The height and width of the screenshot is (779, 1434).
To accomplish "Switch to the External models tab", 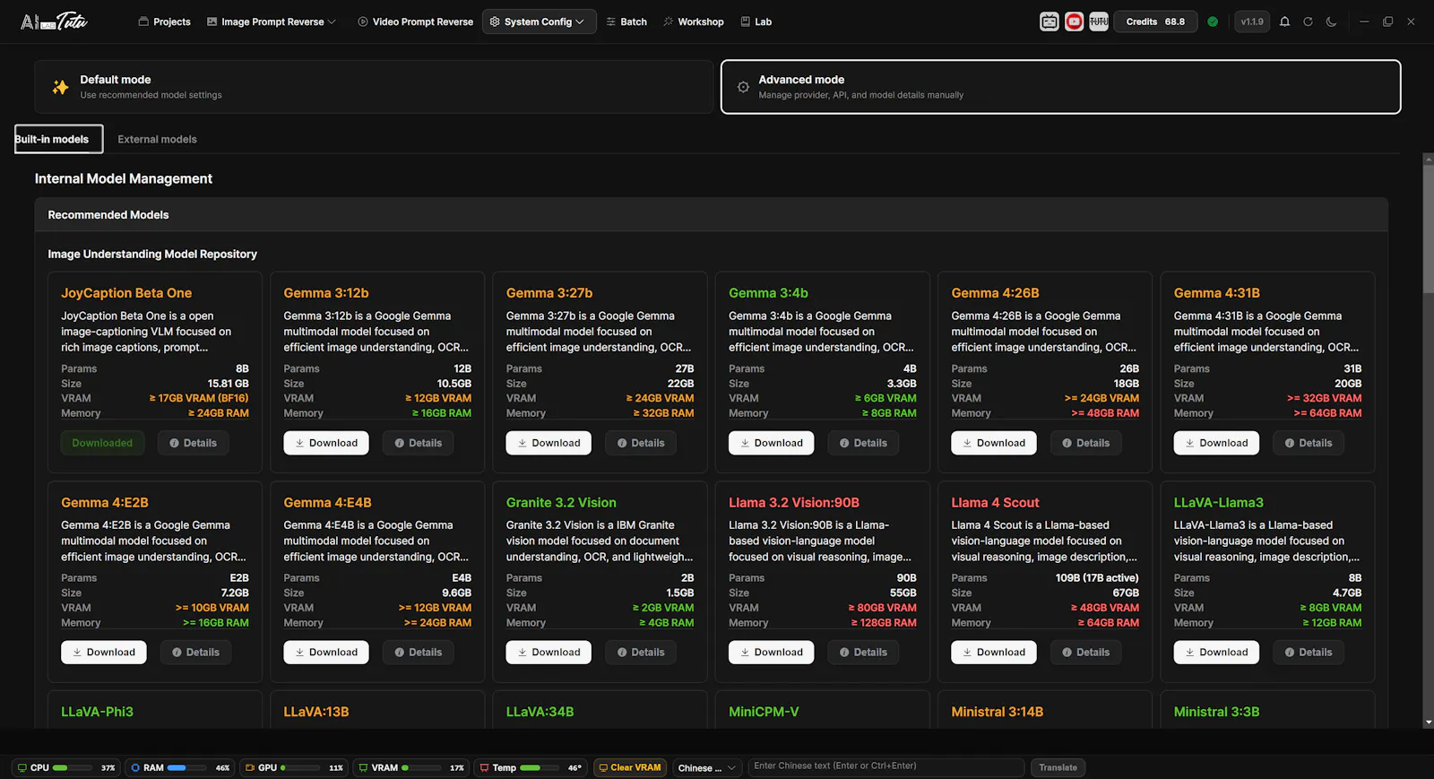I will [x=157, y=139].
